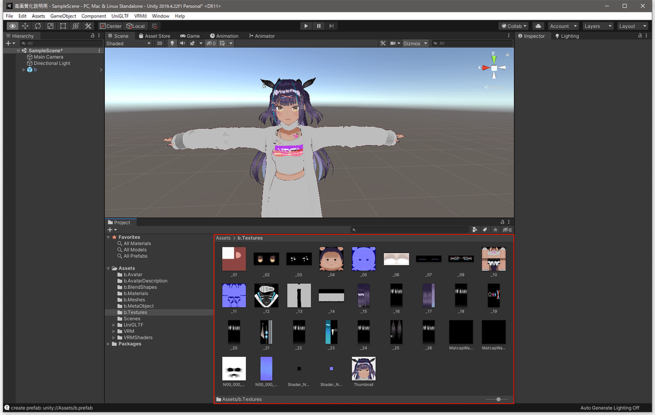Open Hierarchy panel options menu

click(99, 36)
